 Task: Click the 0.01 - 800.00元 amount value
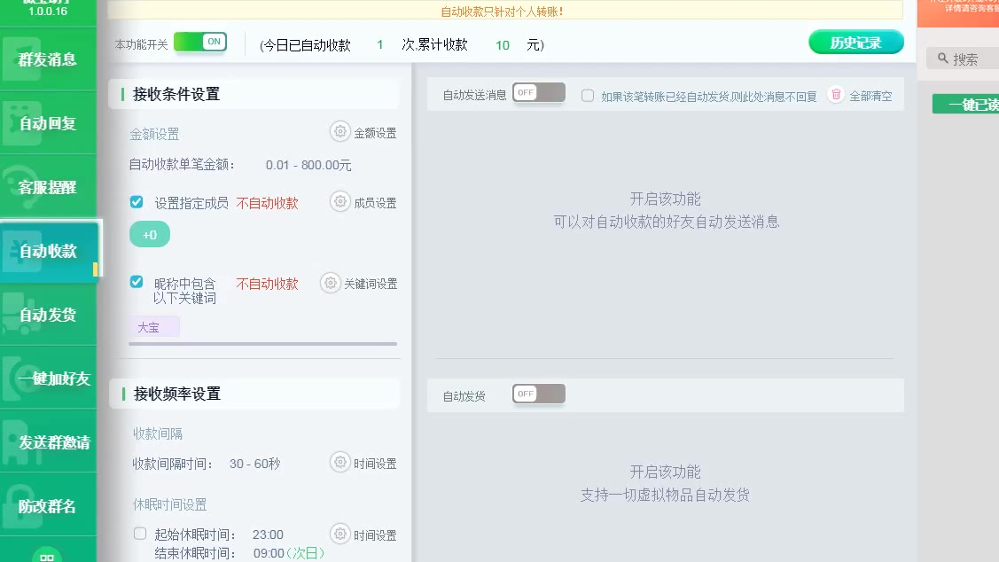point(308,165)
